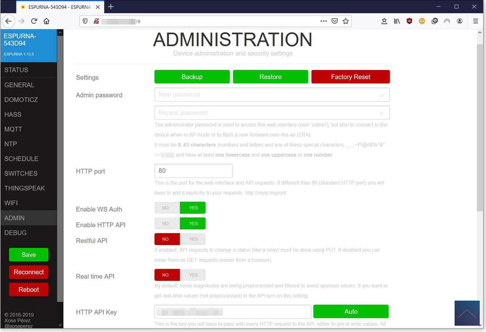Open the bookmarks menu toolbar icon

pos(384,21)
